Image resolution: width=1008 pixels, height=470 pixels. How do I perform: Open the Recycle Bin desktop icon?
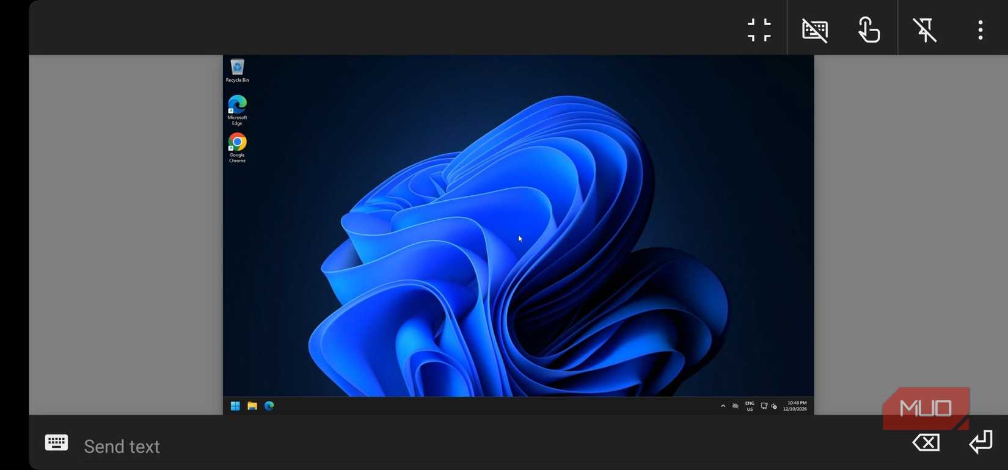[237, 70]
